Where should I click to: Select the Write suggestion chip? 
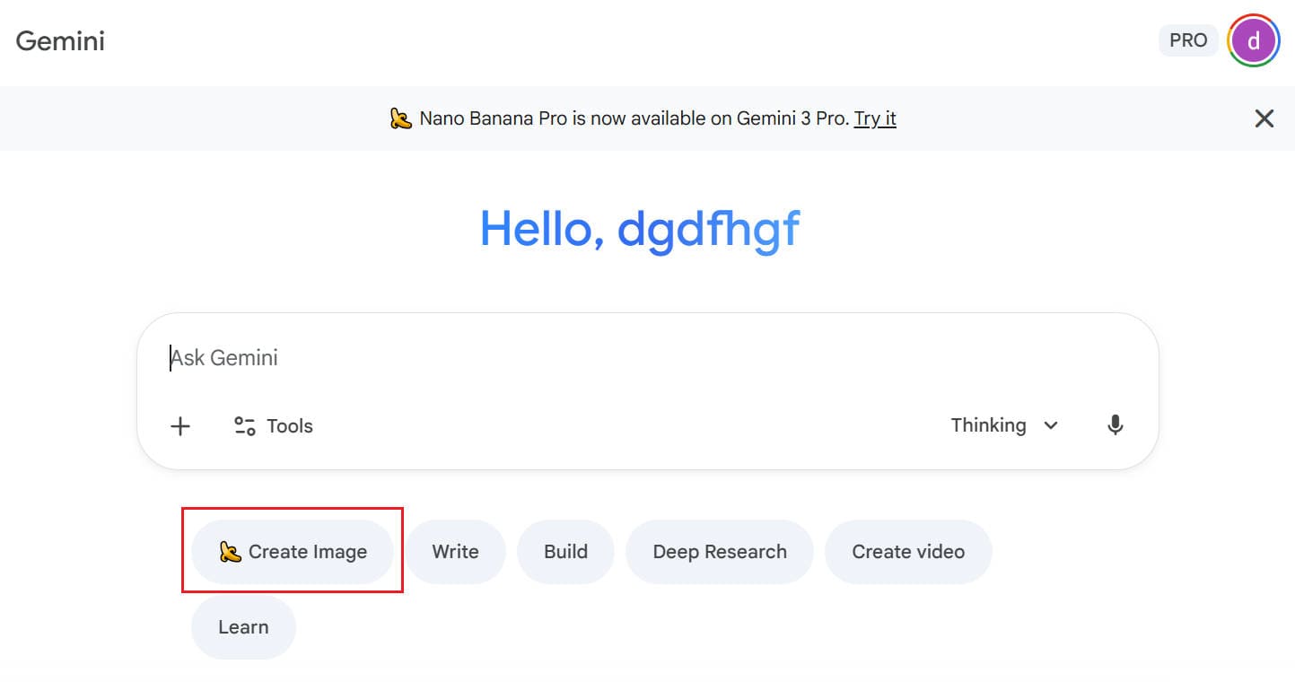456,552
